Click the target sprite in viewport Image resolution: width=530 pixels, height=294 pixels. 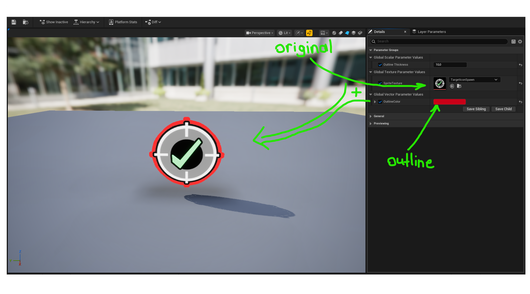coord(187,153)
